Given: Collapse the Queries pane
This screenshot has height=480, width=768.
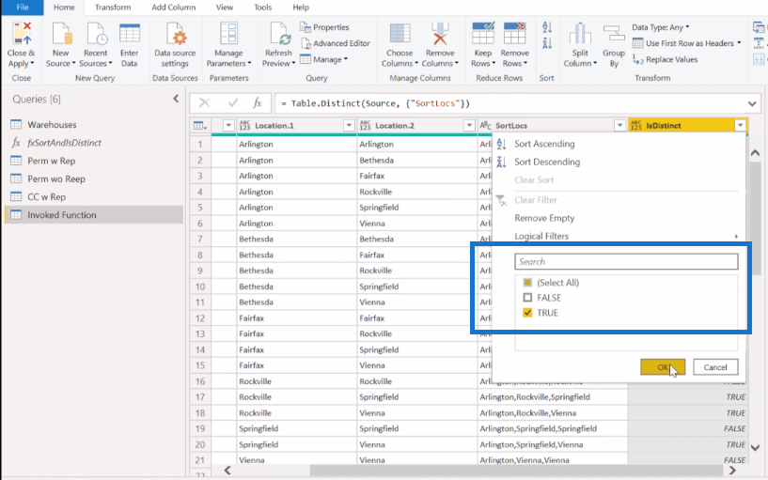Looking at the screenshot, I should pyautogui.click(x=176, y=99).
